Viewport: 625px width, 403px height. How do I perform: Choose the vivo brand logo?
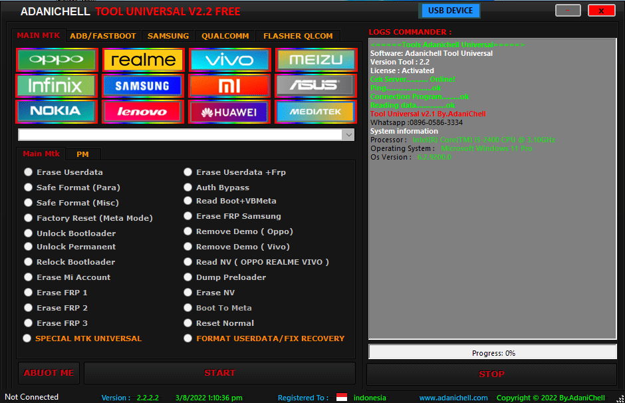click(229, 60)
